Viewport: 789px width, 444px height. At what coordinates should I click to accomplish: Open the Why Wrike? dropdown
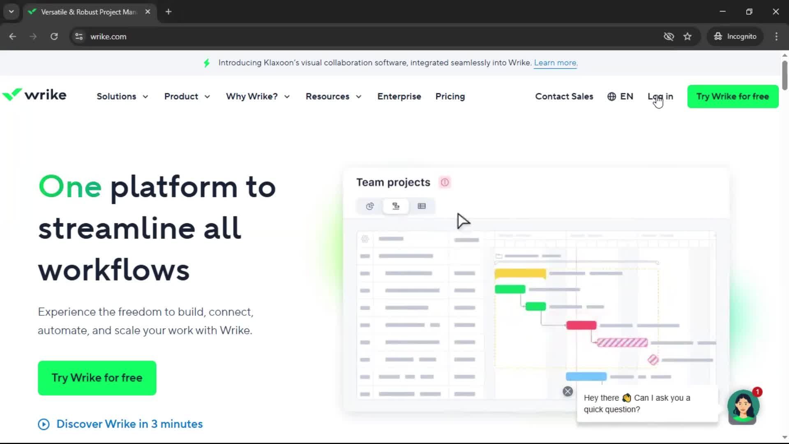tap(258, 97)
